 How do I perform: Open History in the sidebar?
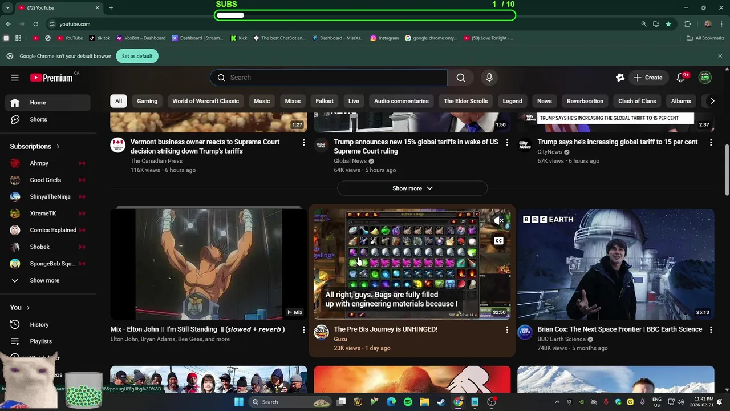(48, 324)
